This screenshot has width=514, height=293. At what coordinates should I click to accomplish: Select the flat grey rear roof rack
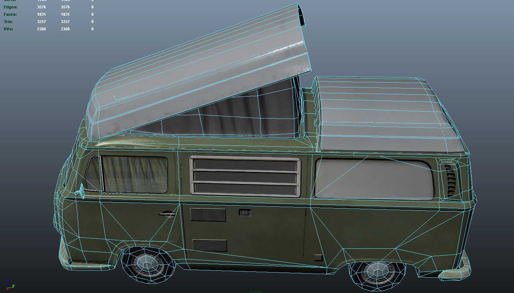tap(390, 114)
